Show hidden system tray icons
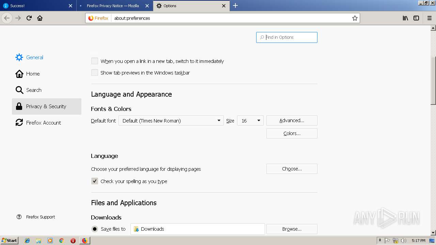The width and height of the screenshot is (436, 245). pyautogui.click(x=380, y=241)
